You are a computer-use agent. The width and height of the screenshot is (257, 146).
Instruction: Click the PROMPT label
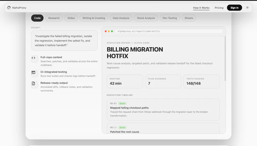tap(36, 28)
